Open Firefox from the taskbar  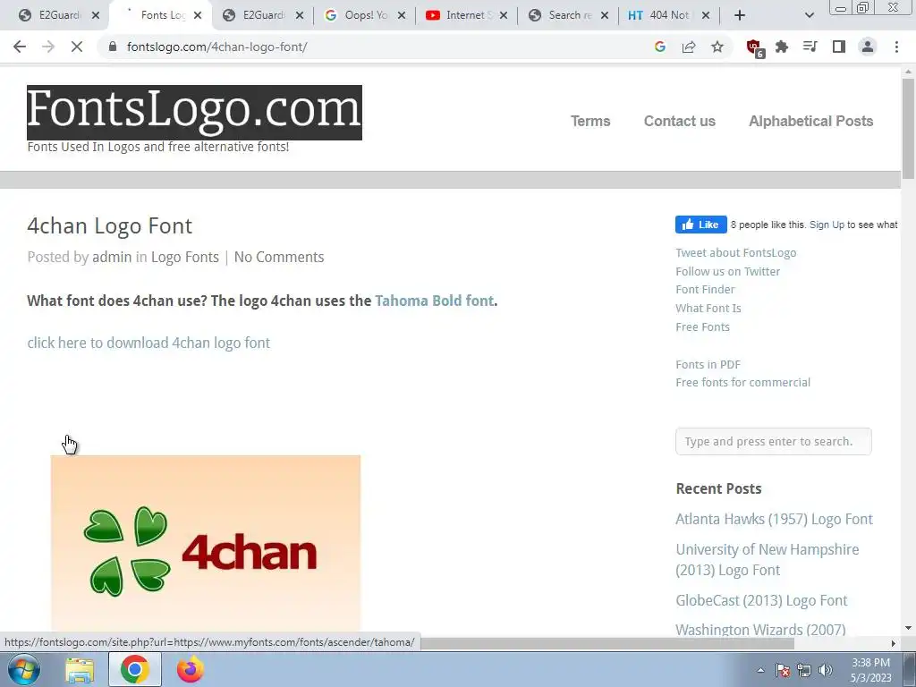click(x=190, y=670)
